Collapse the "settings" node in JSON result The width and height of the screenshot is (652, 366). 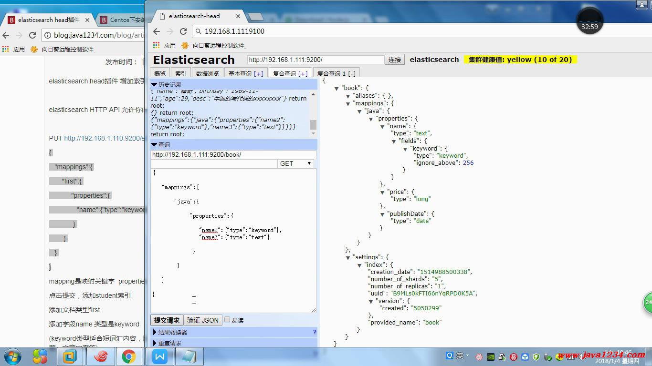(348, 257)
